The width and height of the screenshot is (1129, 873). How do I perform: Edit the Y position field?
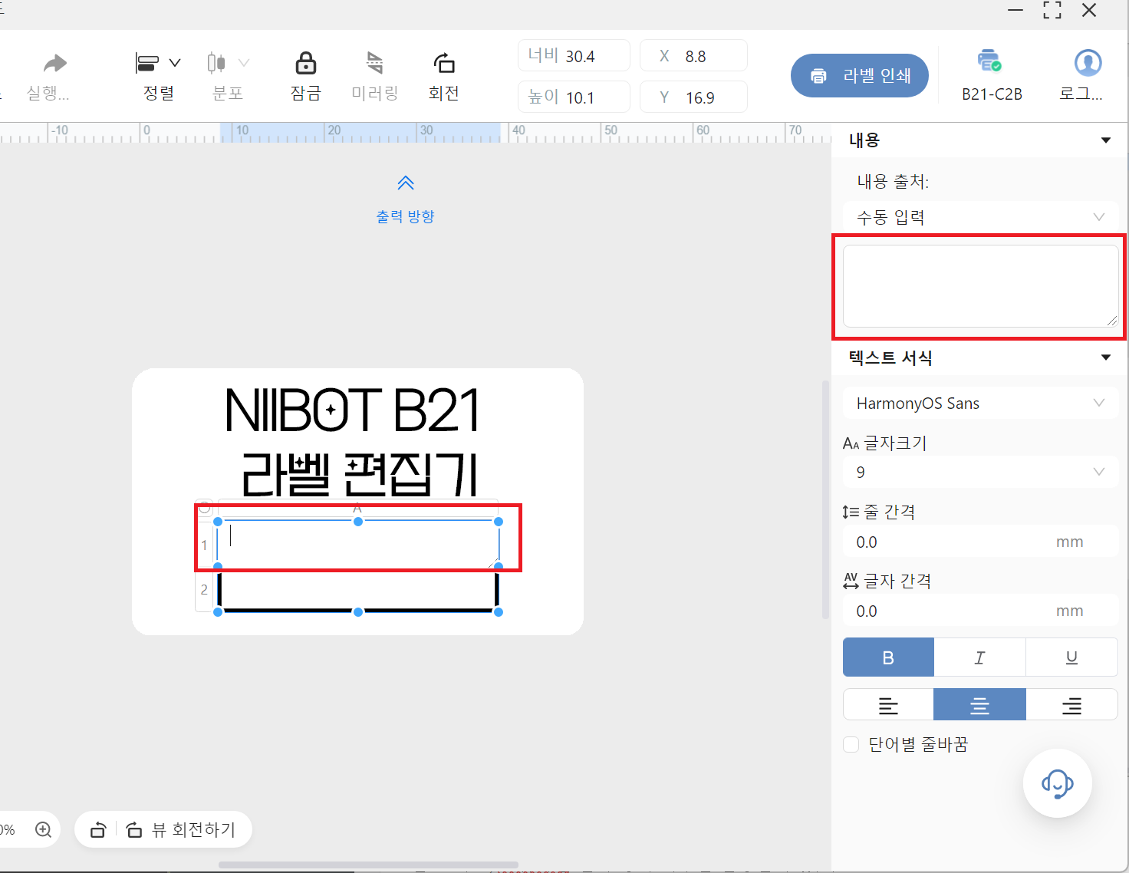[x=693, y=97]
